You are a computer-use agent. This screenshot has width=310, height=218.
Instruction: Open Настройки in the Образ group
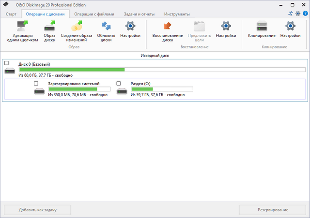point(130,27)
